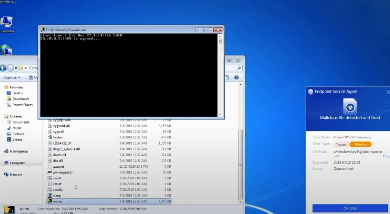Image resolution: width=390 pixels, height=214 pixels.
Task: Click the malicious file biohazard icon
Action: [x=350, y=106]
